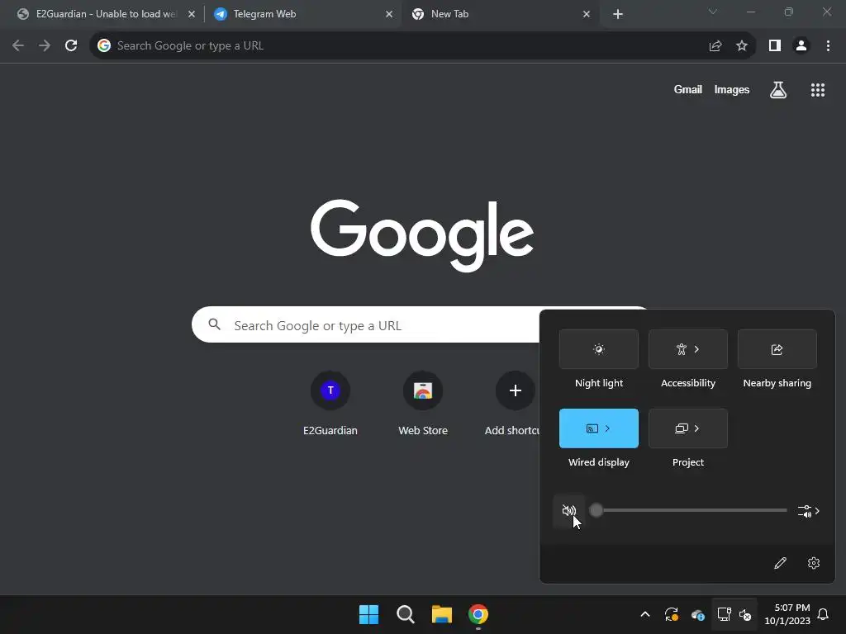
Task: Close the E2Guardian tab
Action: (x=192, y=14)
